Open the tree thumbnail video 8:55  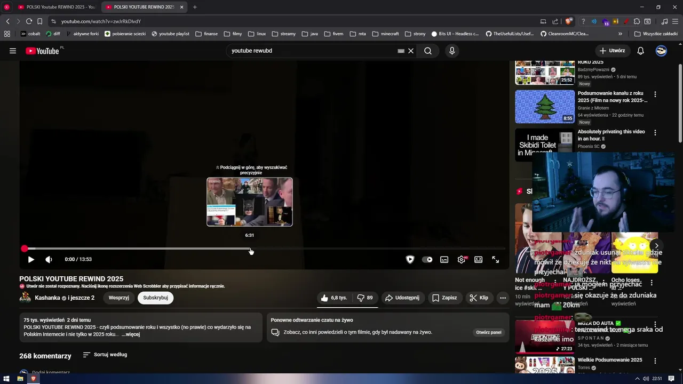point(545,107)
